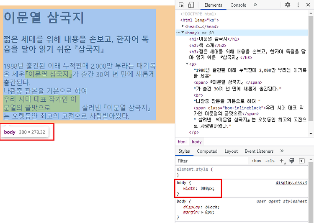This screenshot has height=223, width=314.
Task: Click the DOCTYPE html row
Action: (x=198, y=14)
